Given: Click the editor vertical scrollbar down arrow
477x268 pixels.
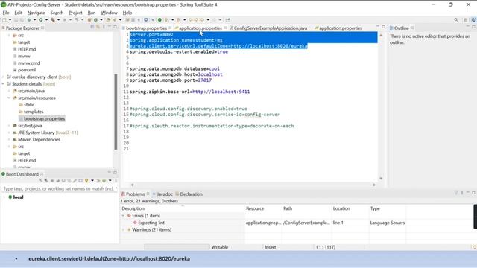Looking at the screenshot, I should [381, 179].
